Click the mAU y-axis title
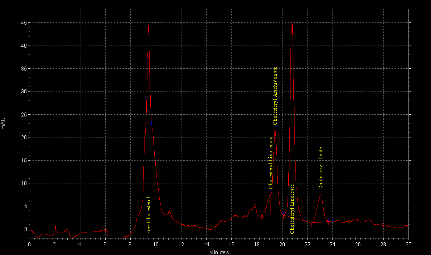This screenshot has height=255, width=431. coord(4,123)
